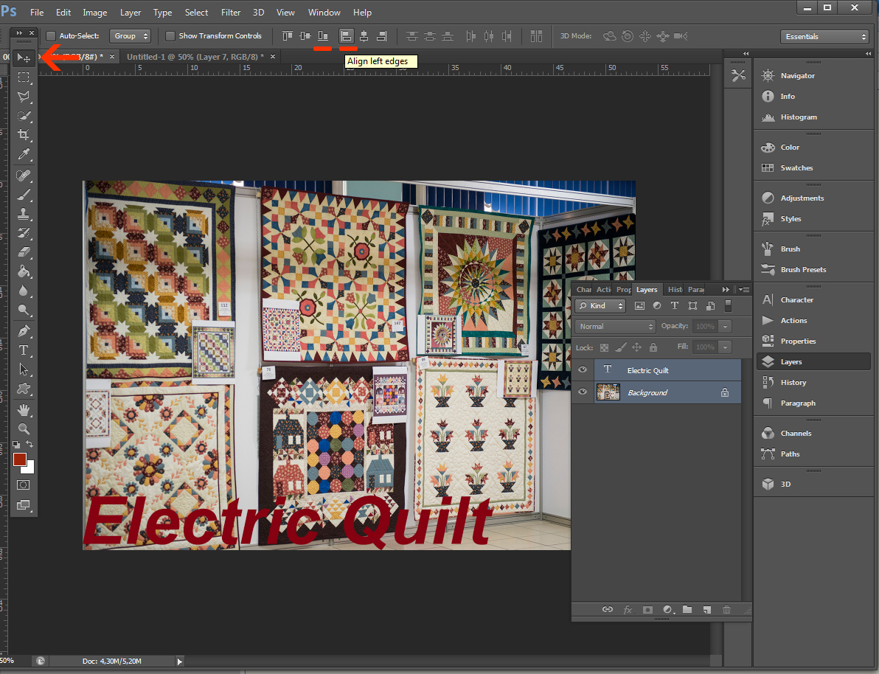Open the Layer menu

coord(130,13)
